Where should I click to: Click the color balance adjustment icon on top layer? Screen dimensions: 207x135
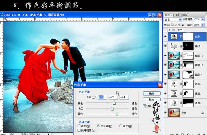pos(174,37)
